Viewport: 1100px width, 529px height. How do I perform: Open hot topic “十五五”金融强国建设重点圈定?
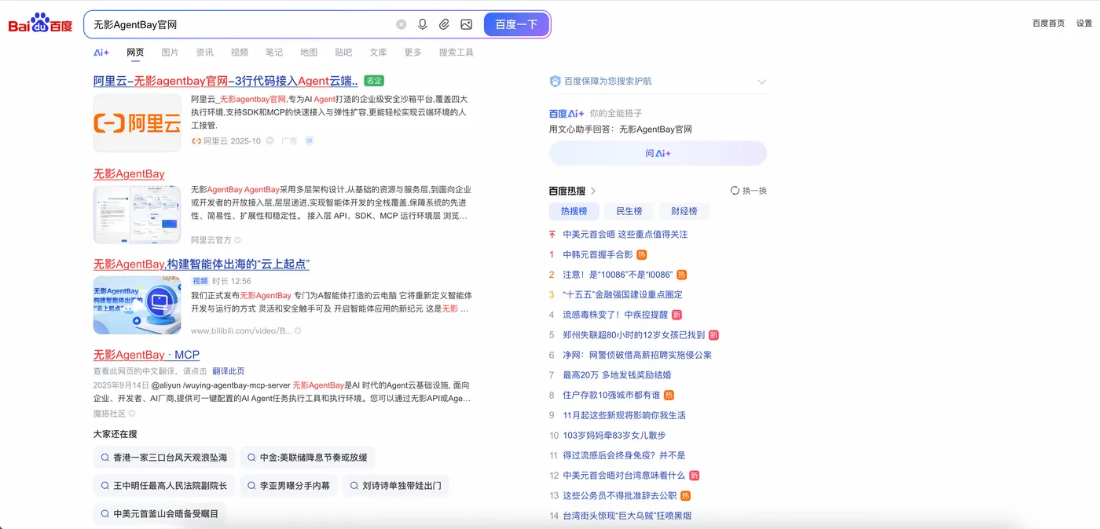(x=623, y=294)
